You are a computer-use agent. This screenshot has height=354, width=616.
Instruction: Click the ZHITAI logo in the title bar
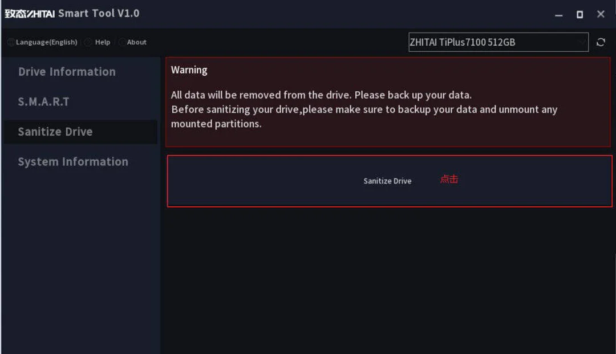pyautogui.click(x=30, y=14)
